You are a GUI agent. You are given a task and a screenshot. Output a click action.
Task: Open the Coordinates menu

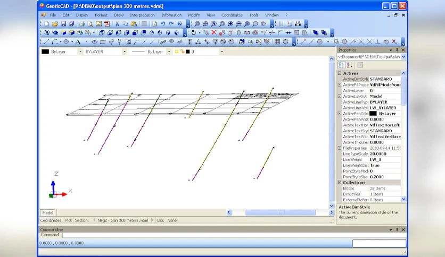(232, 15)
